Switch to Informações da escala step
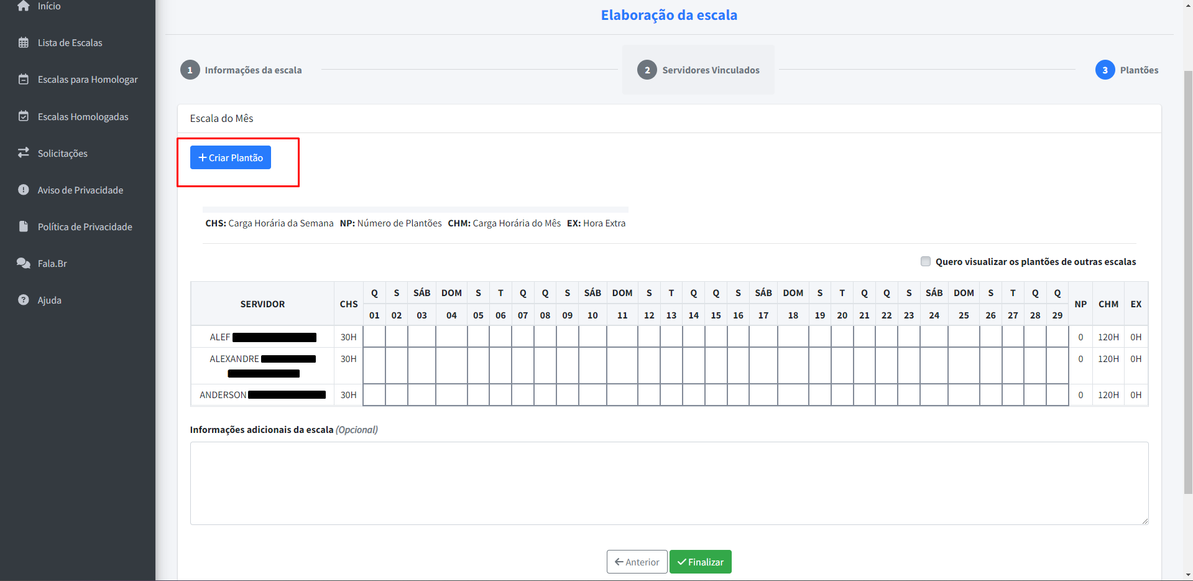This screenshot has height=581, width=1193. [253, 70]
